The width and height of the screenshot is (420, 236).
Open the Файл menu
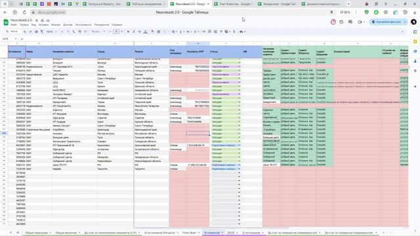[14, 25]
